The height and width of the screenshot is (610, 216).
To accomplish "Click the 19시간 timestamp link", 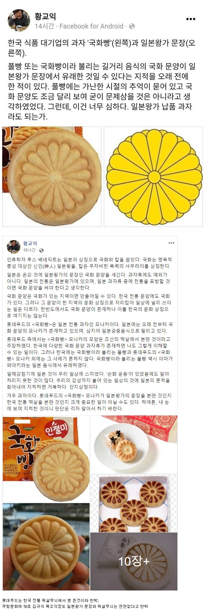I will coord(29,250).
